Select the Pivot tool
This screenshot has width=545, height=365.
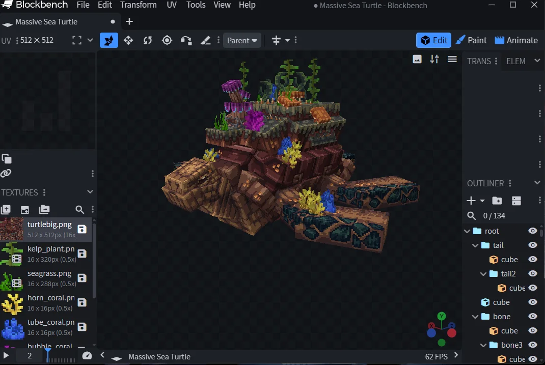167,40
